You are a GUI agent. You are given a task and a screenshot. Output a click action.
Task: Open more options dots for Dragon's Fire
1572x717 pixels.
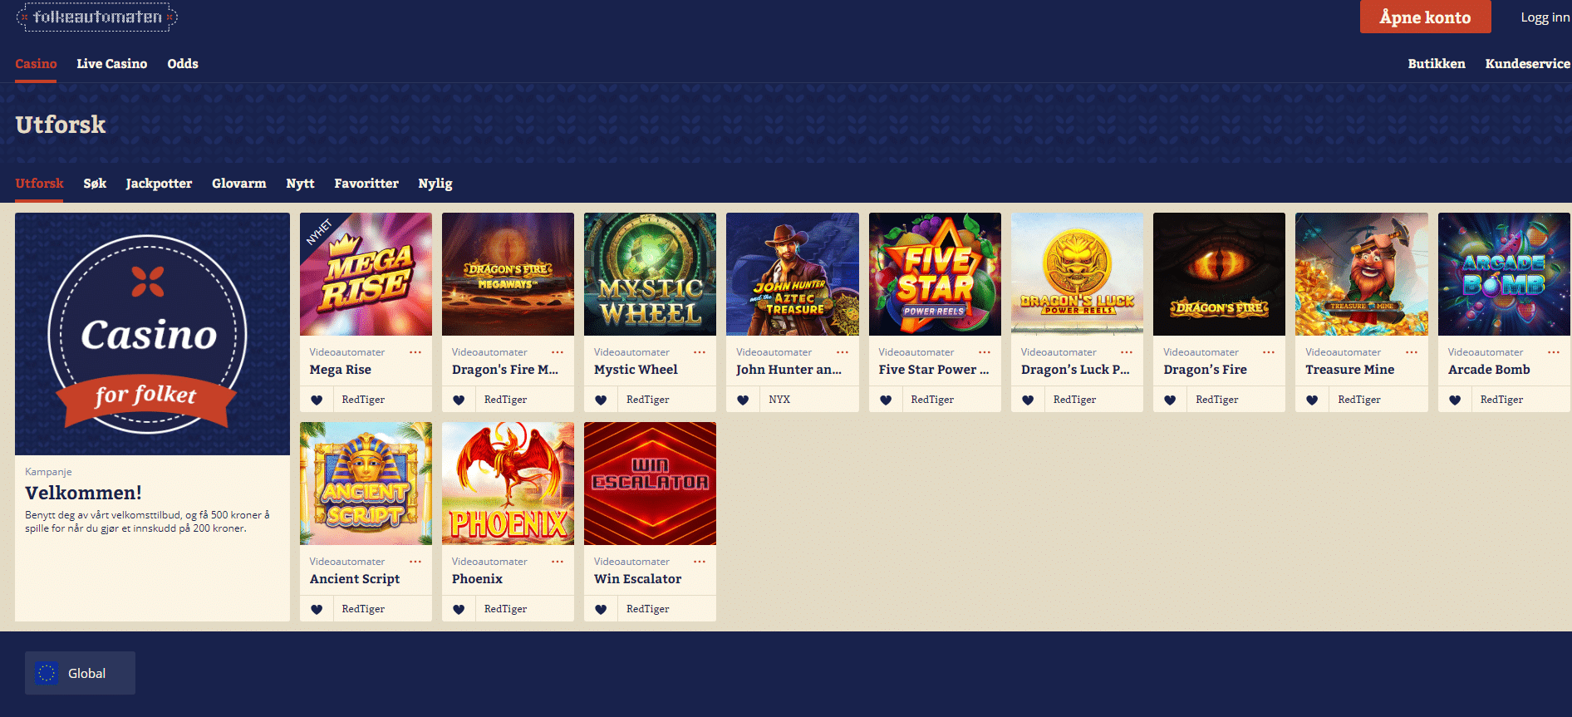tap(1269, 352)
